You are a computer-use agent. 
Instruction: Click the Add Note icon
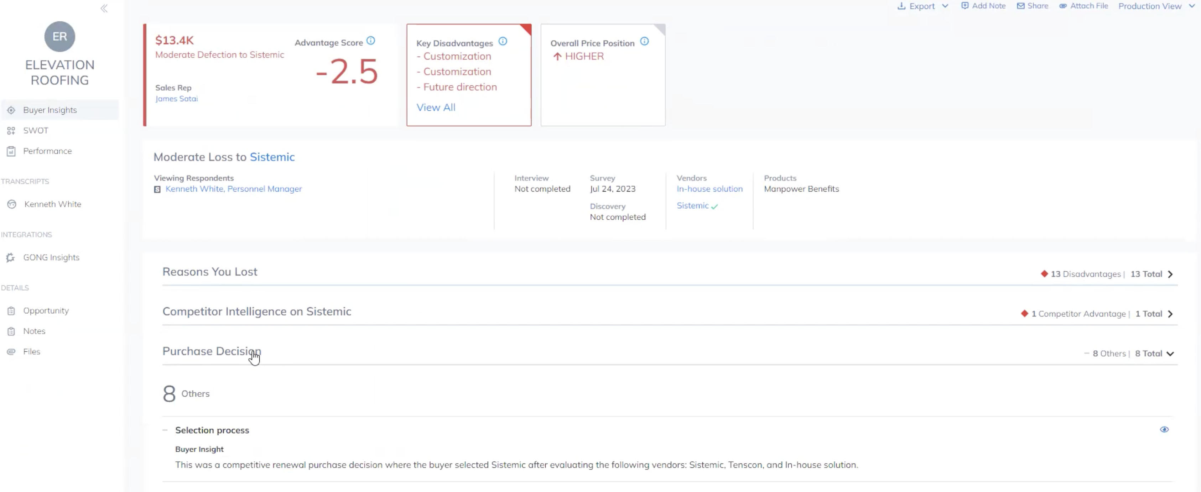965,6
